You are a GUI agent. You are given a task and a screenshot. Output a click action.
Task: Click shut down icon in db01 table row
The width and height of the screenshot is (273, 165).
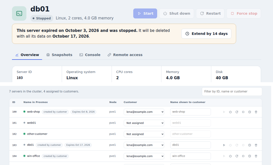(230, 145)
